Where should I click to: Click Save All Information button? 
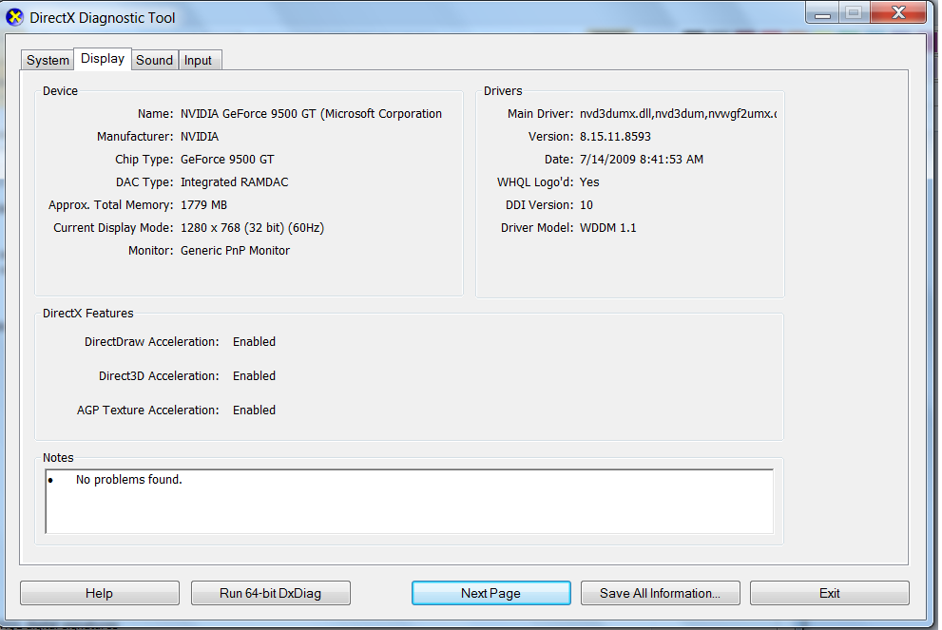tap(661, 593)
